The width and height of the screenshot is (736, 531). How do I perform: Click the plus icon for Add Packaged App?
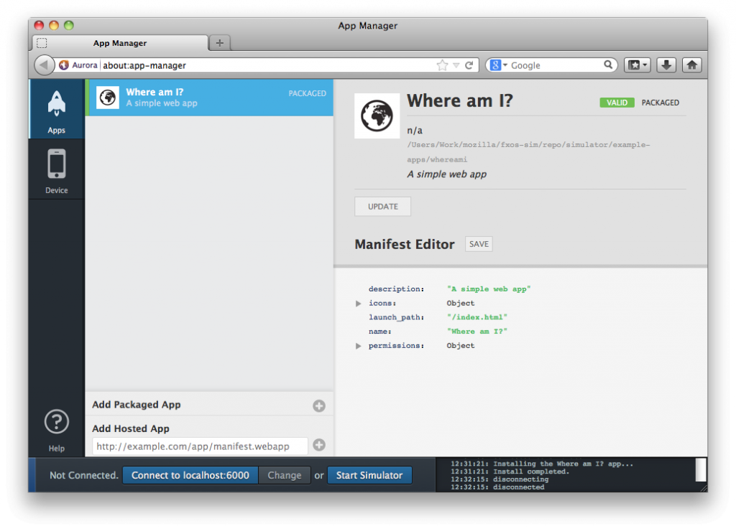coord(319,405)
